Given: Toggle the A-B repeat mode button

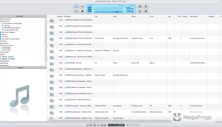Looking at the screenshot, I should coord(90,8).
